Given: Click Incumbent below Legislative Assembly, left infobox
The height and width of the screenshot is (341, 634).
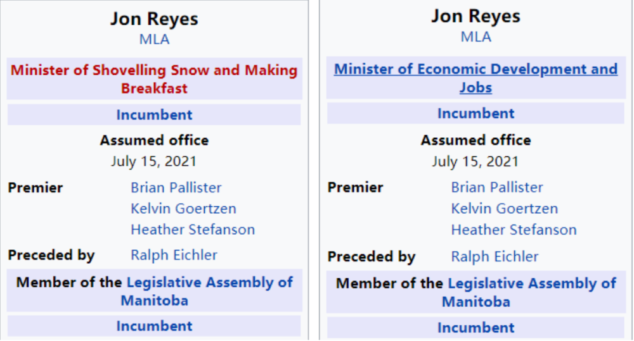Looking at the screenshot, I should 154,326.
